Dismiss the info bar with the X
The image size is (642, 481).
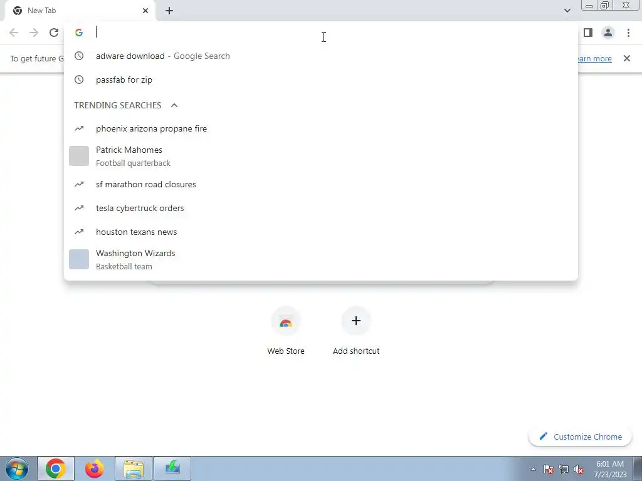(x=626, y=58)
